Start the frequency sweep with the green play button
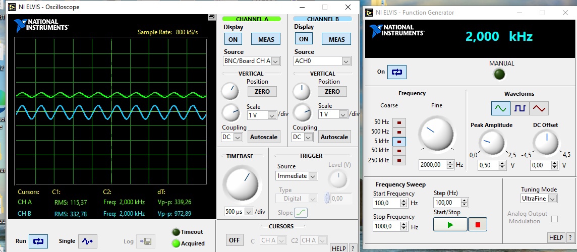Screen dimensions: 577x252 pyautogui.click(x=450, y=224)
